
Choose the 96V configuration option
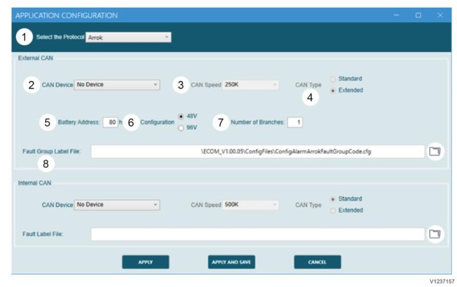pos(181,127)
